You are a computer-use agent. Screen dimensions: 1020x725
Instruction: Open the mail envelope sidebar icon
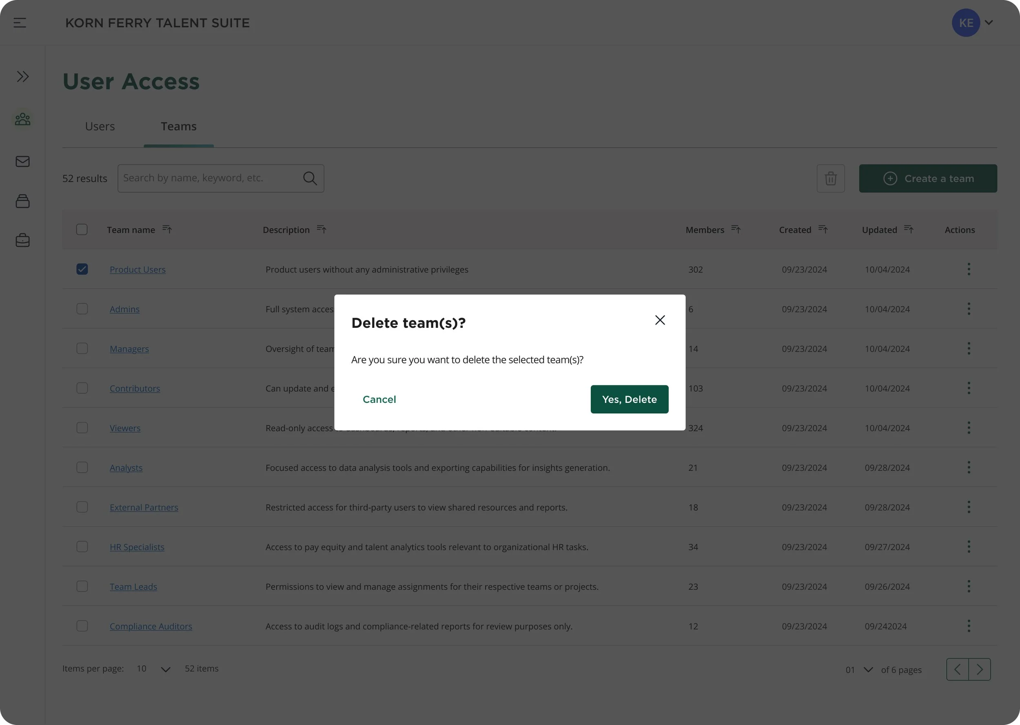point(22,161)
